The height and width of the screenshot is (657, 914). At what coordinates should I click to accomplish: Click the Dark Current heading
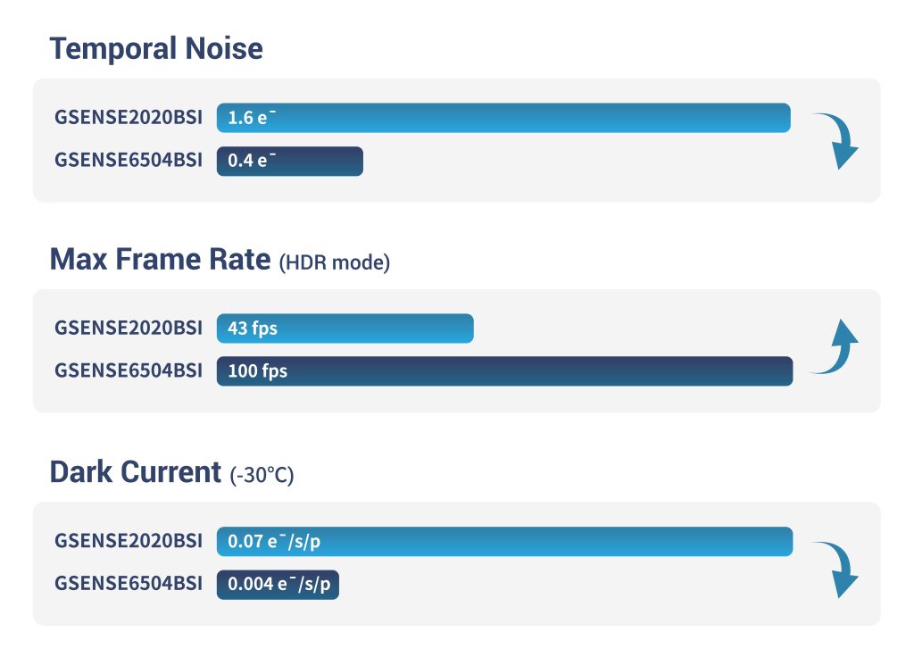(136, 471)
